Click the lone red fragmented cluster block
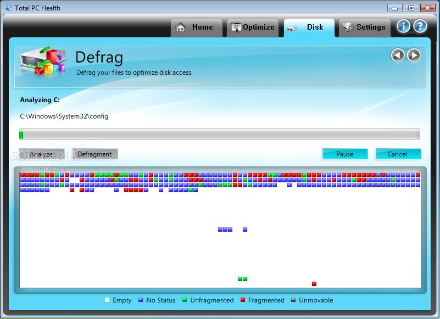Screen dimensions: 440x319 click(314, 284)
